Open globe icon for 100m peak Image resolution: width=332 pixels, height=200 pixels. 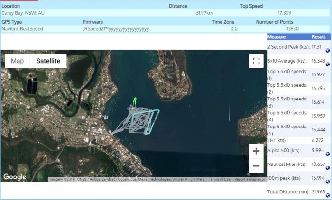coord(328,182)
